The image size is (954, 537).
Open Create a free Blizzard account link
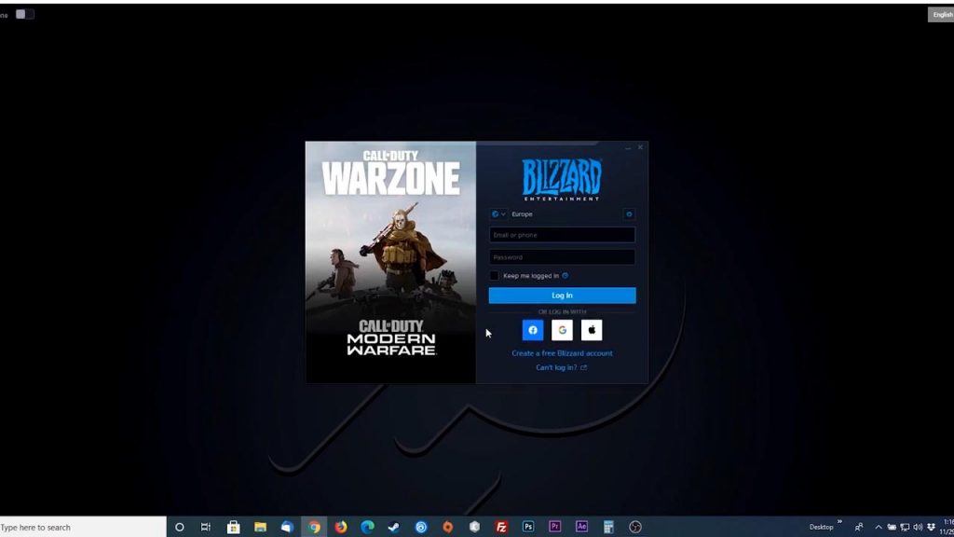(x=562, y=353)
